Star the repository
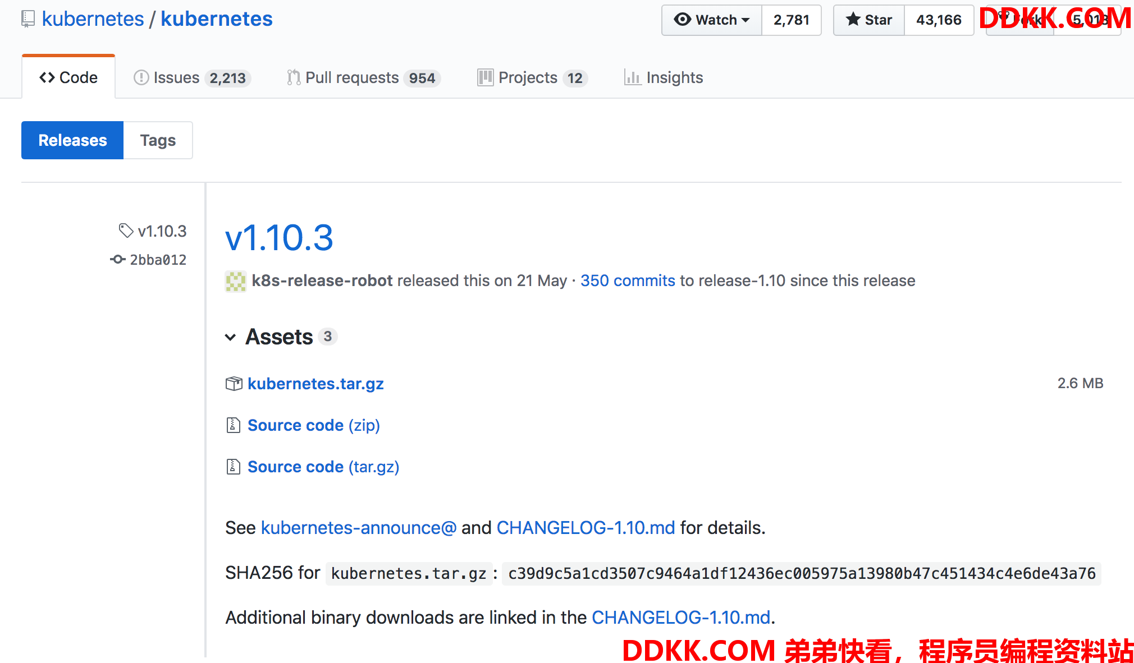 pyautogui.click(x=869, y=20)
